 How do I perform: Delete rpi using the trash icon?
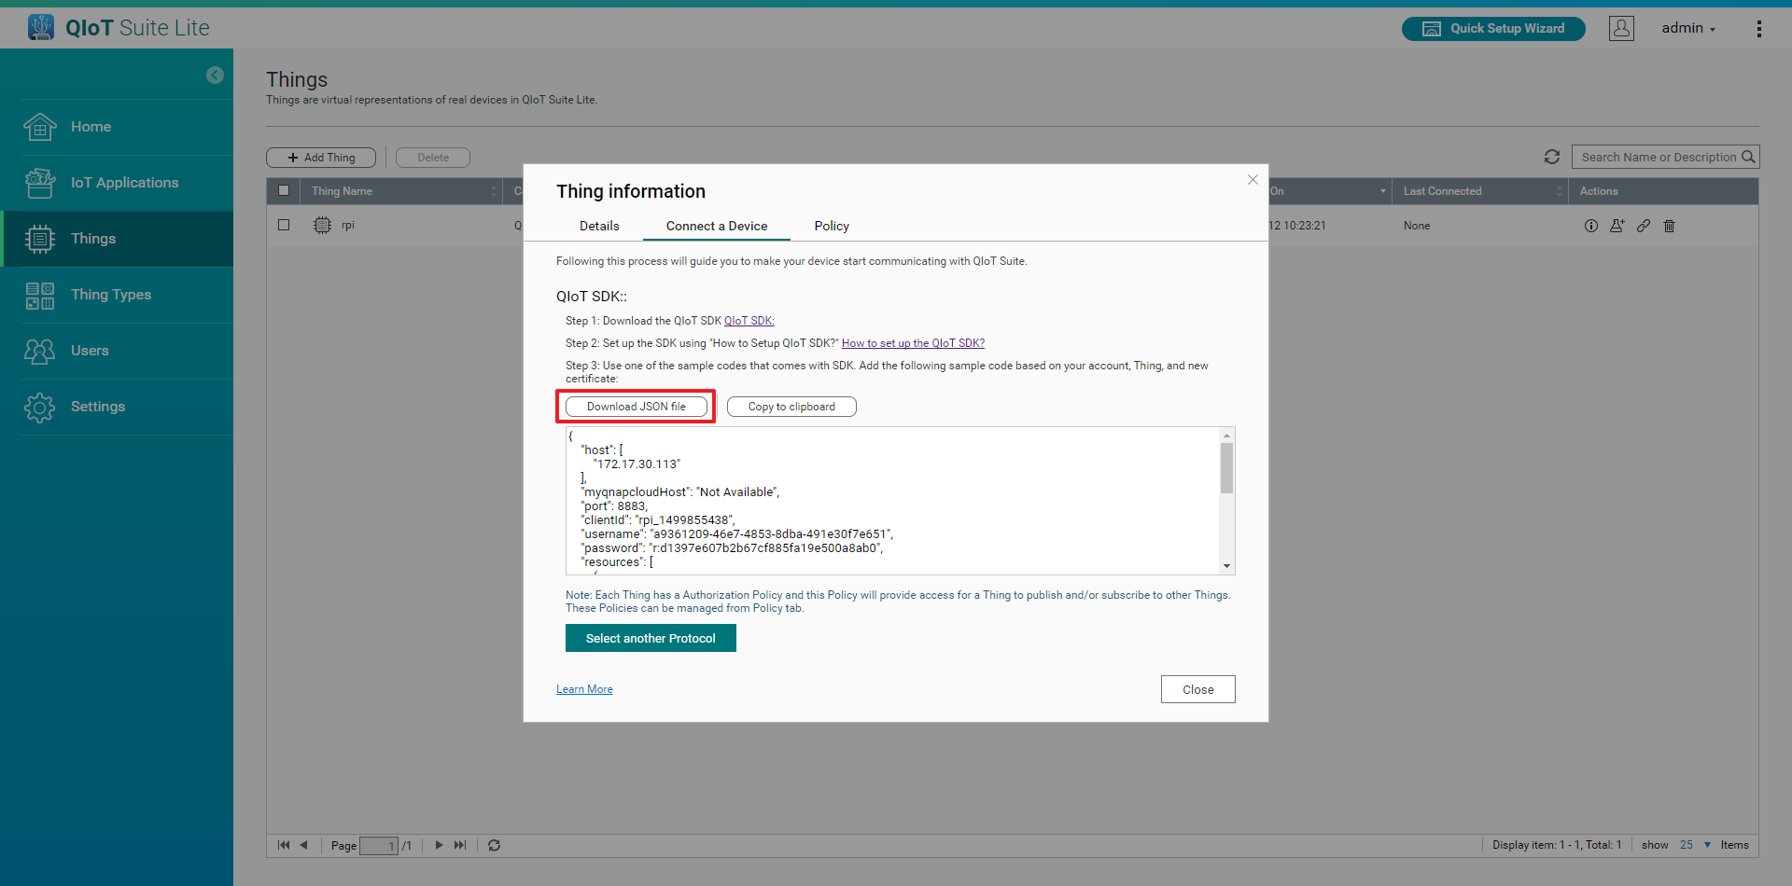click(1670, 226)
